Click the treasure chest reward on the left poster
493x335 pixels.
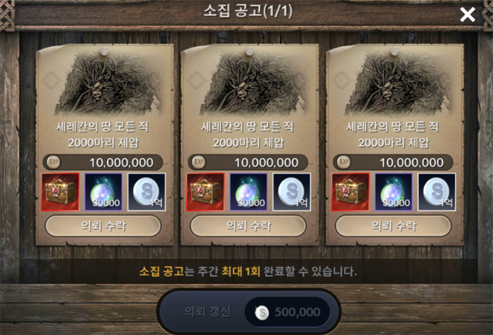(60, 192)
